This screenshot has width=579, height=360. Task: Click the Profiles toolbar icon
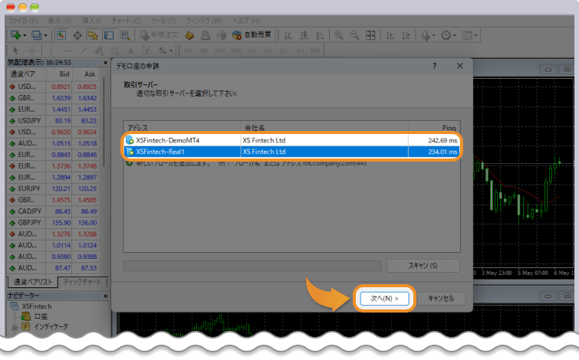click(x=37, y=35)
